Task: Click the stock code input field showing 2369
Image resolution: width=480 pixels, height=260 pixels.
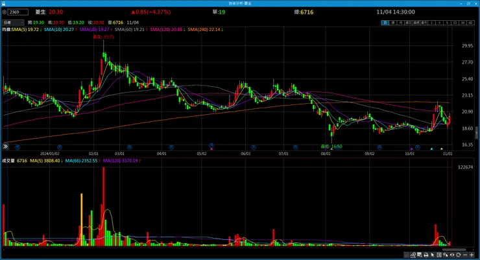Action: click(18, 12)
